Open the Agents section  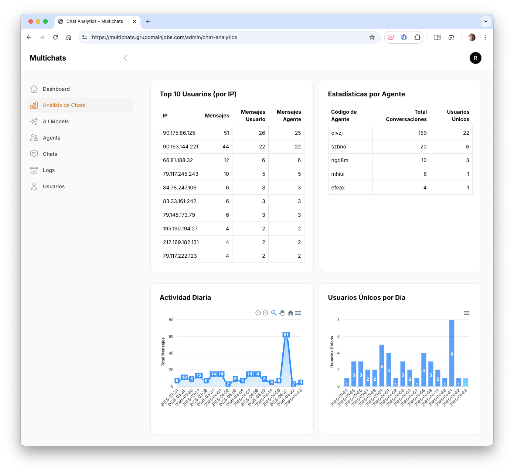[x=51, y=138]
